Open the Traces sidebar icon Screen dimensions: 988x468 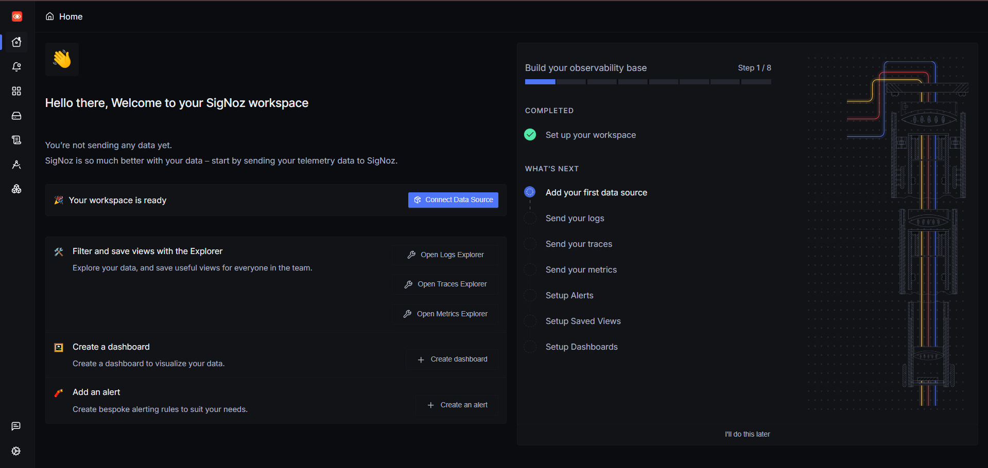[16, 165]
